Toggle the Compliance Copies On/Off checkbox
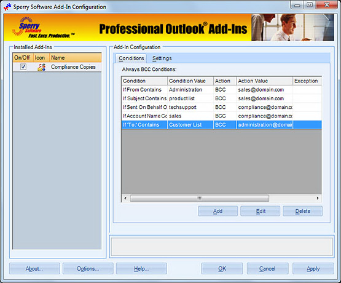This screenshot has width=341, height=283. click(23, 66)
